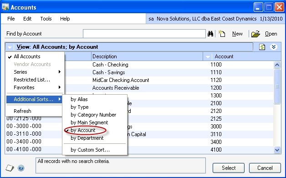286x178 pixels.
Task: Expand the Series submenu
Action: [35, 72]
